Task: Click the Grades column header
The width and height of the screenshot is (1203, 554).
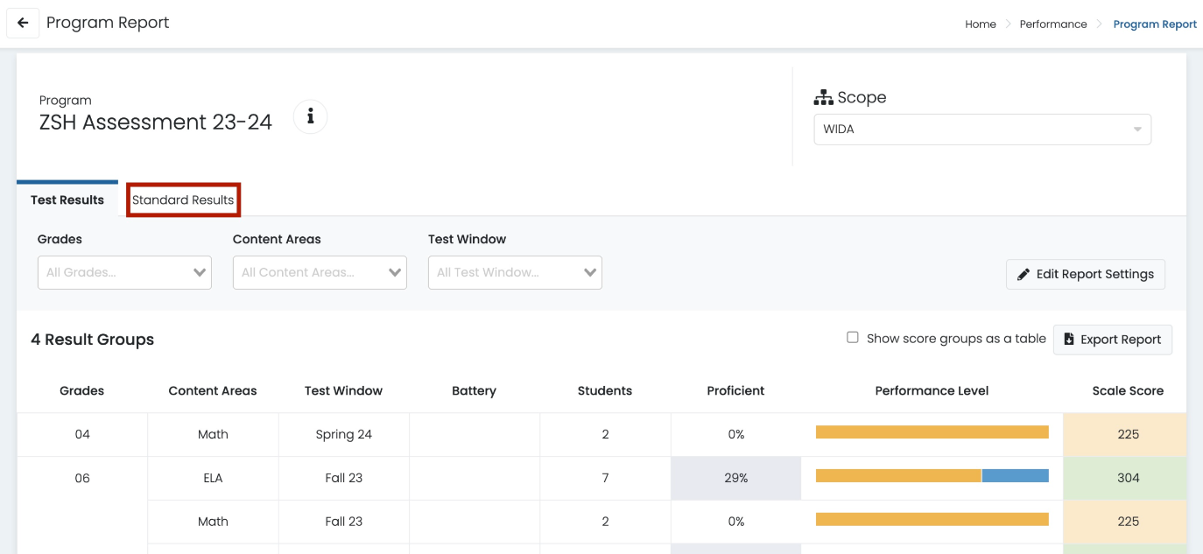Action: pyautogui.click(x=82, y=391)
